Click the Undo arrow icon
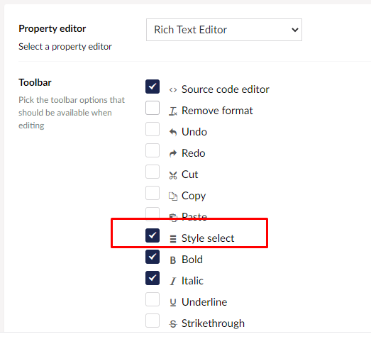371x339 pixels. coord(173,132)
